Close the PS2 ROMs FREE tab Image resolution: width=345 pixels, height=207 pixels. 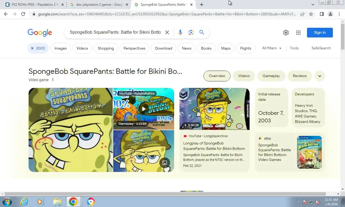coord(63,5)
